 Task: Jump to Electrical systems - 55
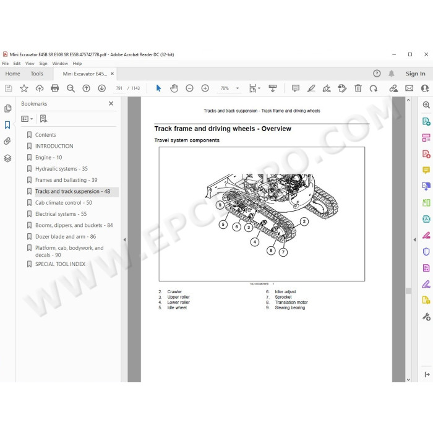[x=61, y=214]
